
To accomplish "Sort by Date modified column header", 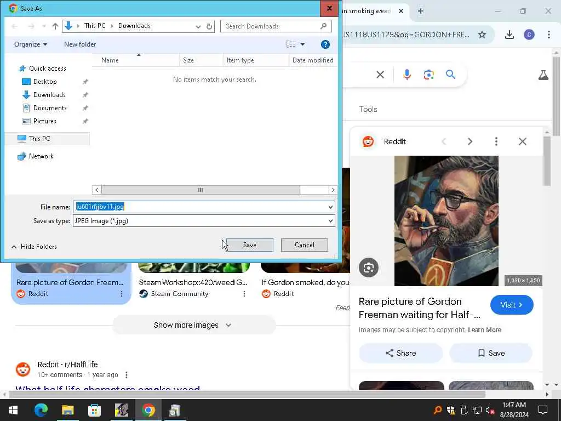I will click(313, 60).
